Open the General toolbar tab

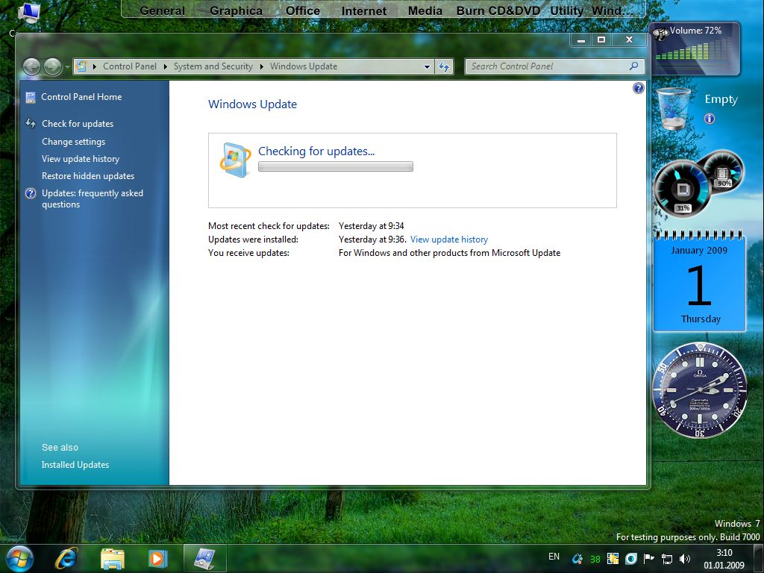pyautogui.click(x=162, y=10)
